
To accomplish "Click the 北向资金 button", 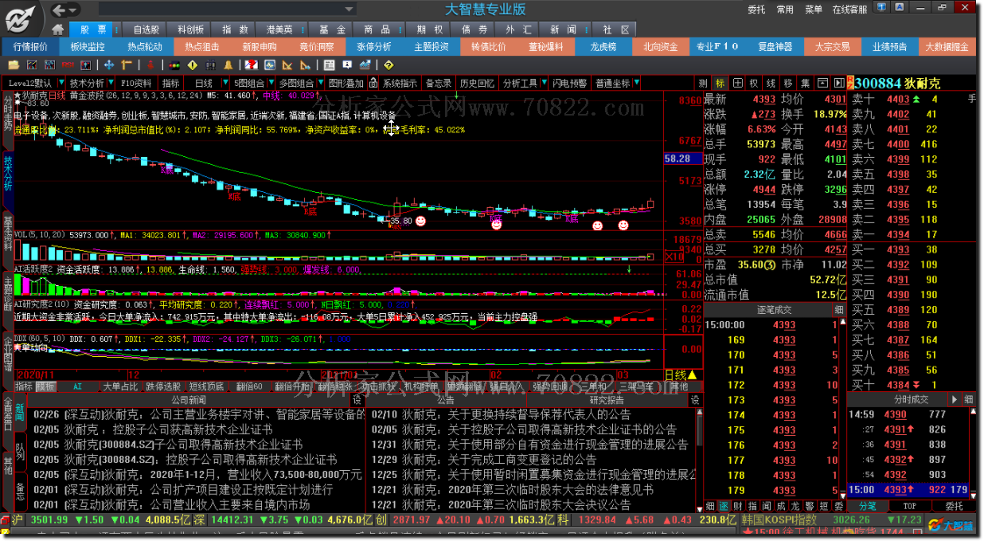I will [661, 47].
